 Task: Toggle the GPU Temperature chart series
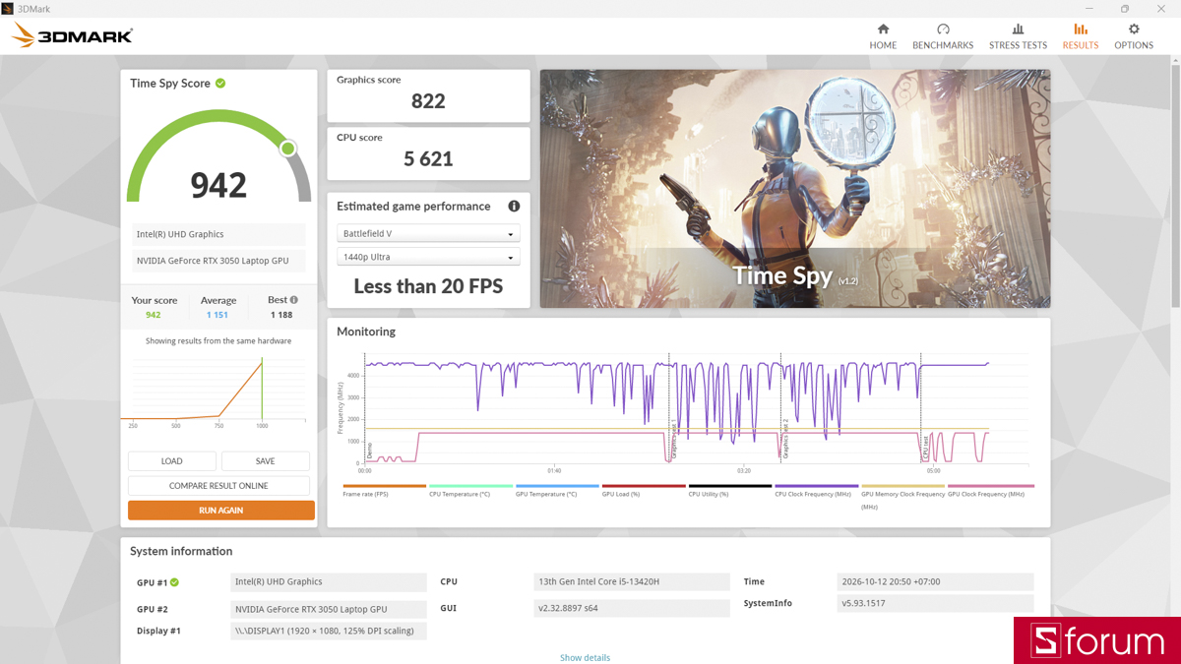point(558,490)
